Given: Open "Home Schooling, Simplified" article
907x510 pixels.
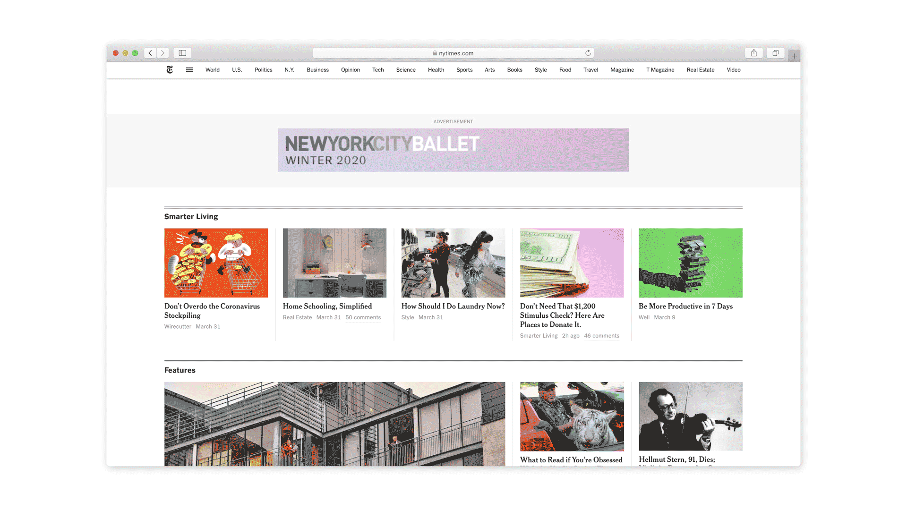Looking at the screenshot, I should (327, 306).
